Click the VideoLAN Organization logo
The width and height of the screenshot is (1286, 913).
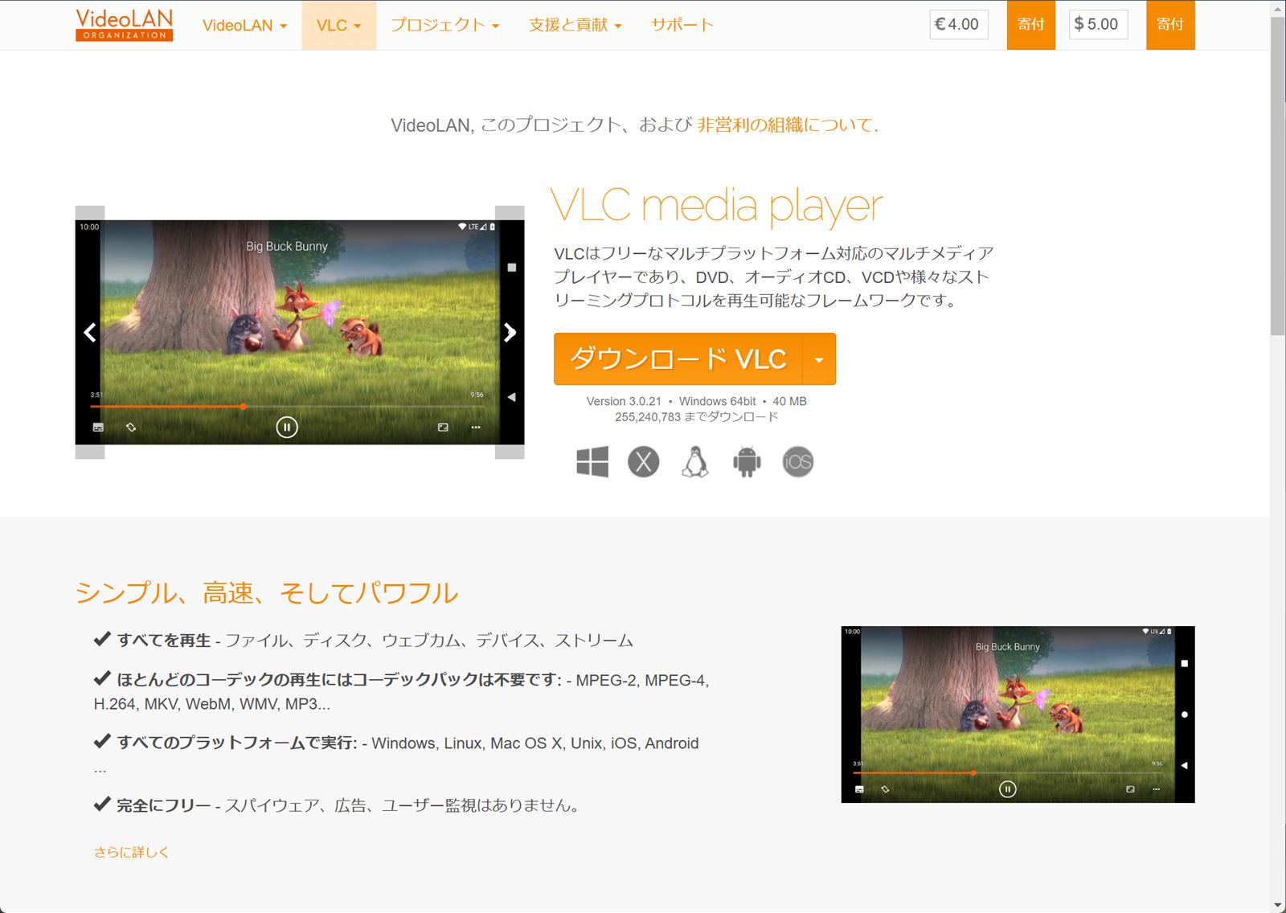[x=124, y=25]
